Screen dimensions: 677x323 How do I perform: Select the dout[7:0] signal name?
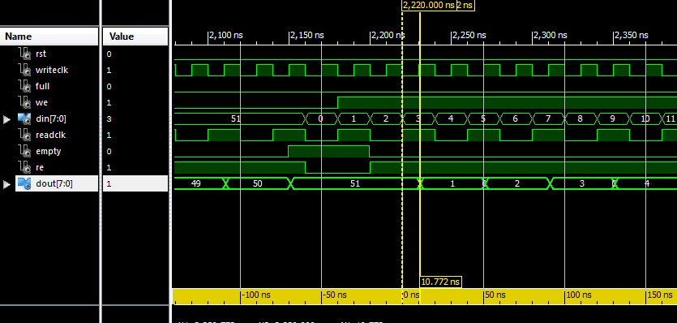(54, 183)
